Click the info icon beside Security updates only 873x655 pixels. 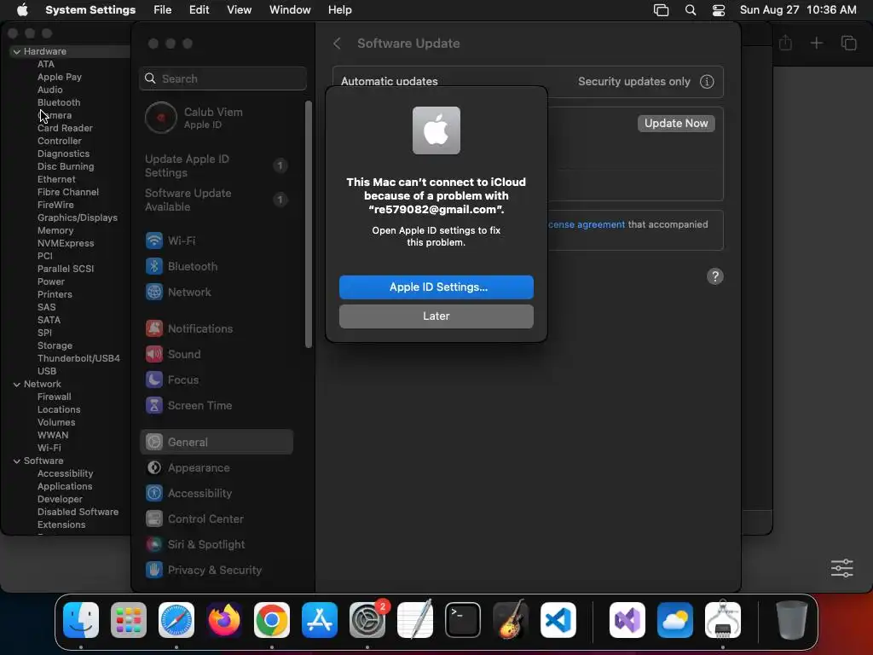pos(707,82)
